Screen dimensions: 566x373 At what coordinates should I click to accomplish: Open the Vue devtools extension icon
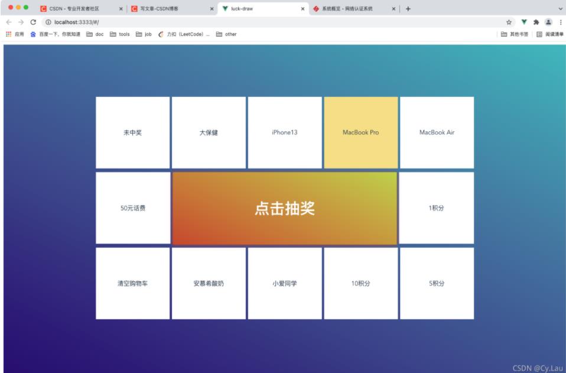pos(523,22)
